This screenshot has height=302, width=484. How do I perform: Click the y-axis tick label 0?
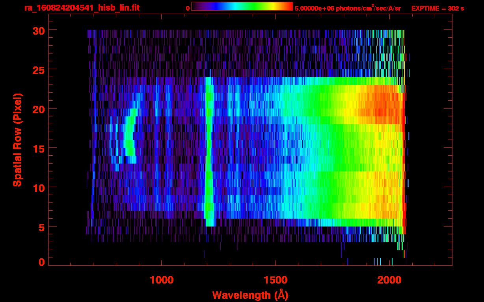coord(41,262)
